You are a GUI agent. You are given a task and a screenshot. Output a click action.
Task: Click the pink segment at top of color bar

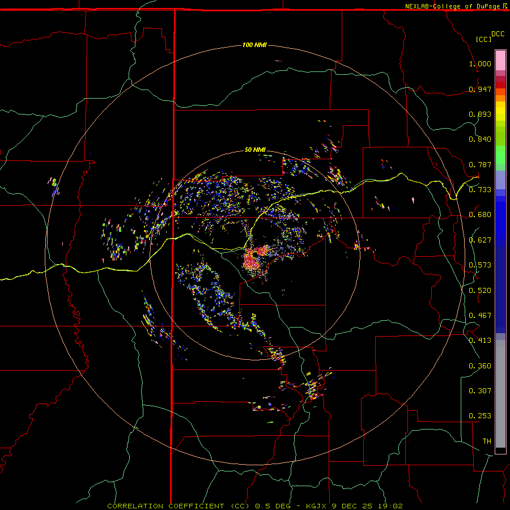pos(500,60)
